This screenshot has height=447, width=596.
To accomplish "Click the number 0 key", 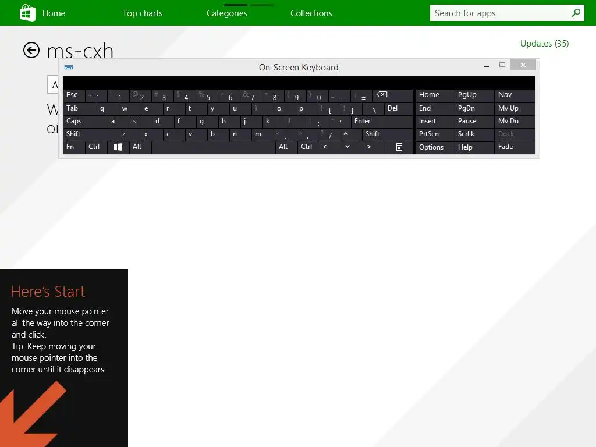I will tap(317, 95).
